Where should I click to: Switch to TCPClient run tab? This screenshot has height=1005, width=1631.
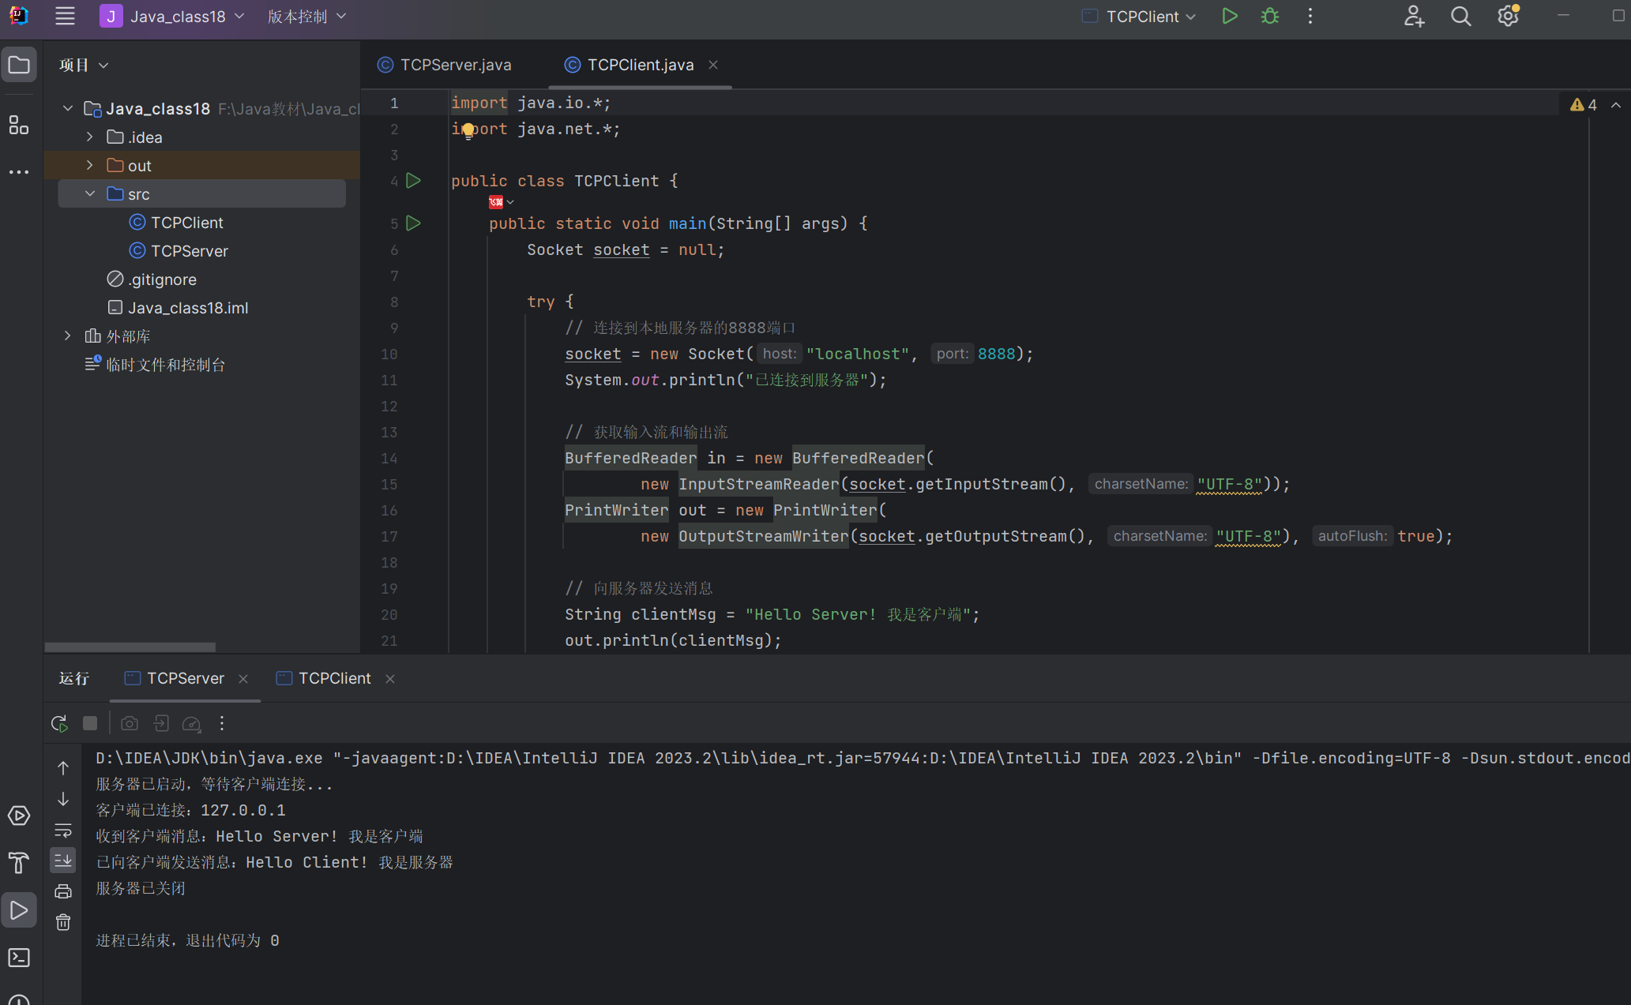point(334,678)
